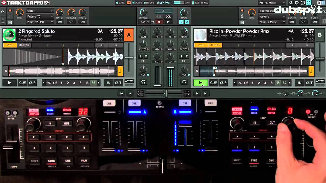Open the 2D Int. Mixer layout dropdown
Image resolution: width=326 pixels, height=183 pixels.
[272, 3]
